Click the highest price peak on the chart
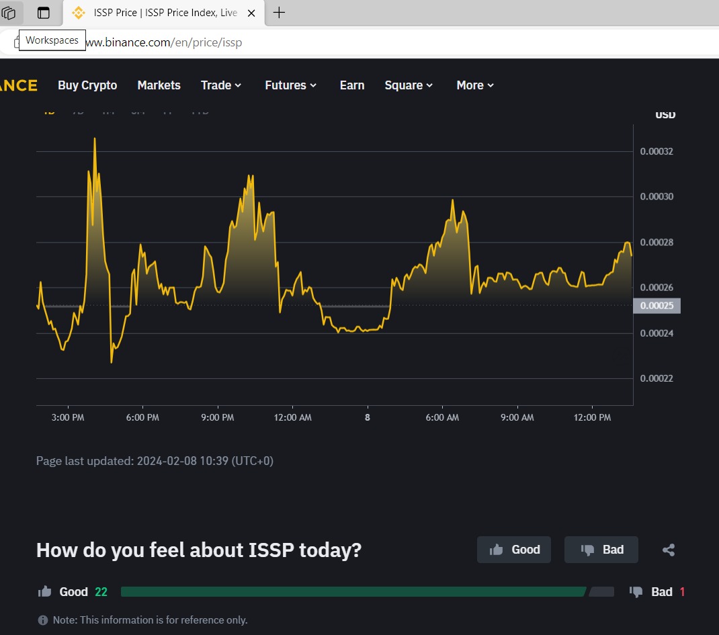Image resolution: width=719 pixels, height=635 pixels. click(95, 138)
